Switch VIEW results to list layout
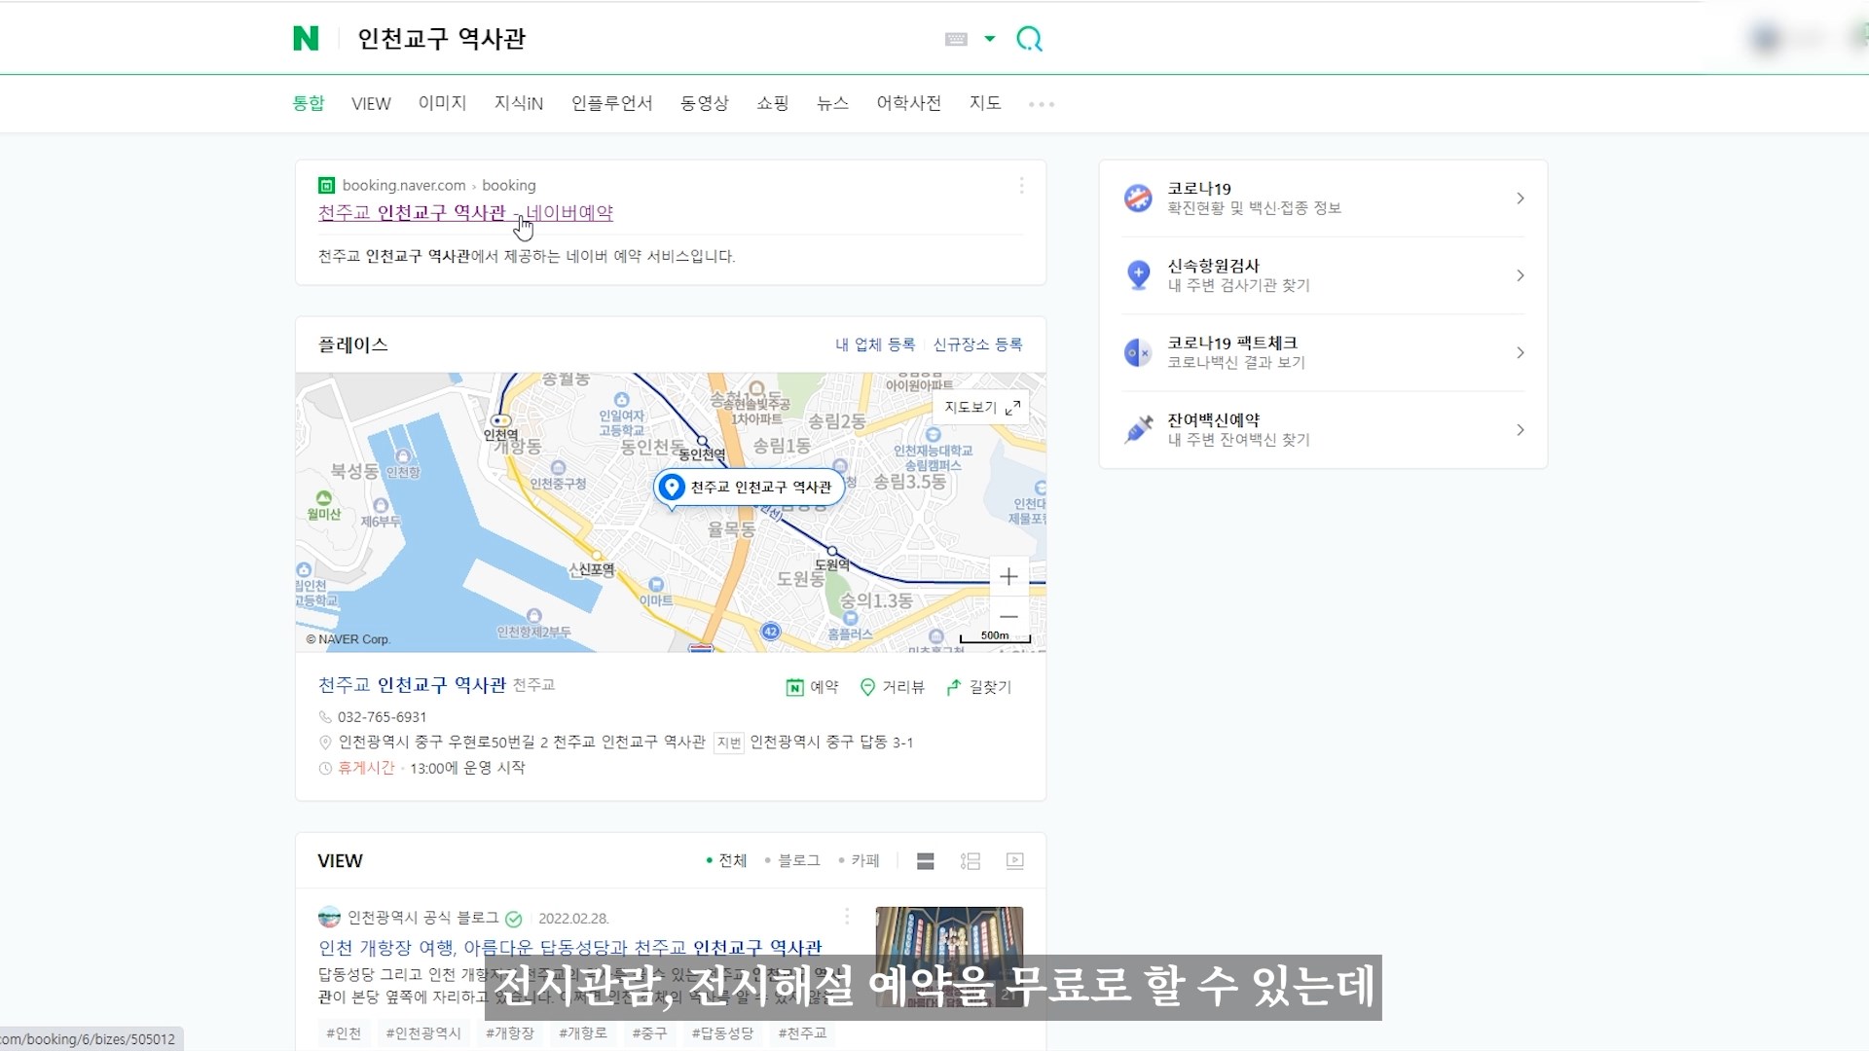The height and width of the screenshot is (1051, 1869). pyautogui.click(x=925, y=861)
